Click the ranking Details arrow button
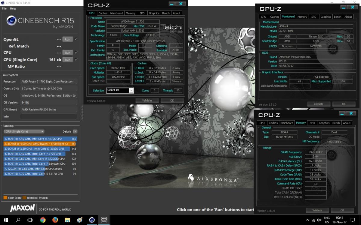The width and height of the screenshot is (361, 225). 75,131
